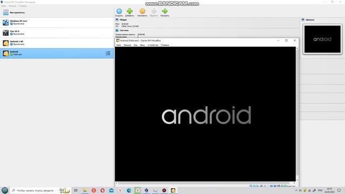Focus the Windows taskbar search box
Screen dimensions: 345x194
(x=40, y=190)
